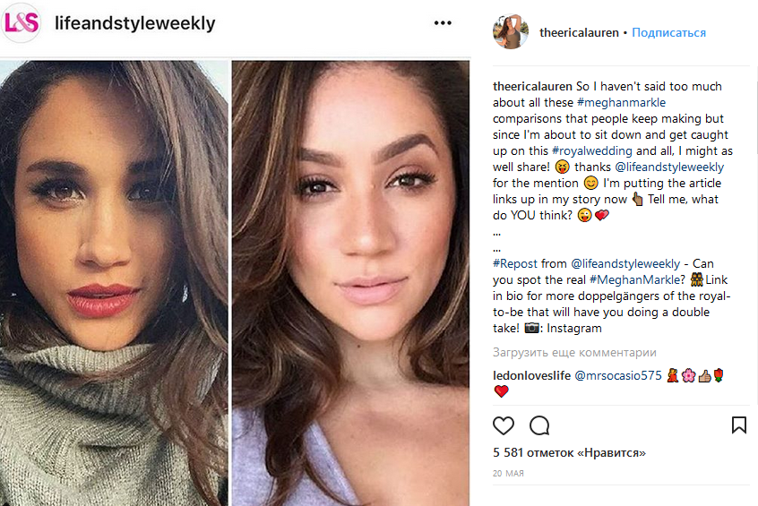Click the lifeandstyleweekly title on the image

pyautogui.click(x=135, y=23)
